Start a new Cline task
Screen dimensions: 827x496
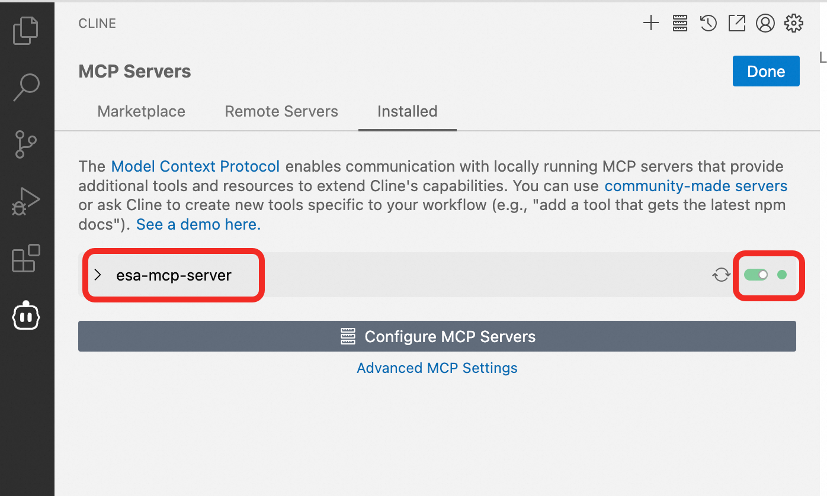point(651,23)
